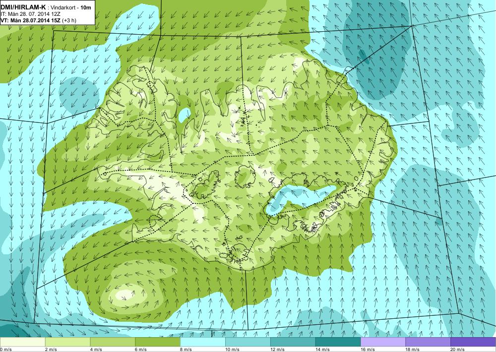The image size is (496, 352).
Task: Click the "18 m/s" legend label
Action: [413, 350]
